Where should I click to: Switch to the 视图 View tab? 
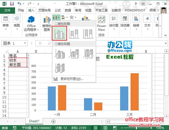pyautogui.click(x=88, y=10)
